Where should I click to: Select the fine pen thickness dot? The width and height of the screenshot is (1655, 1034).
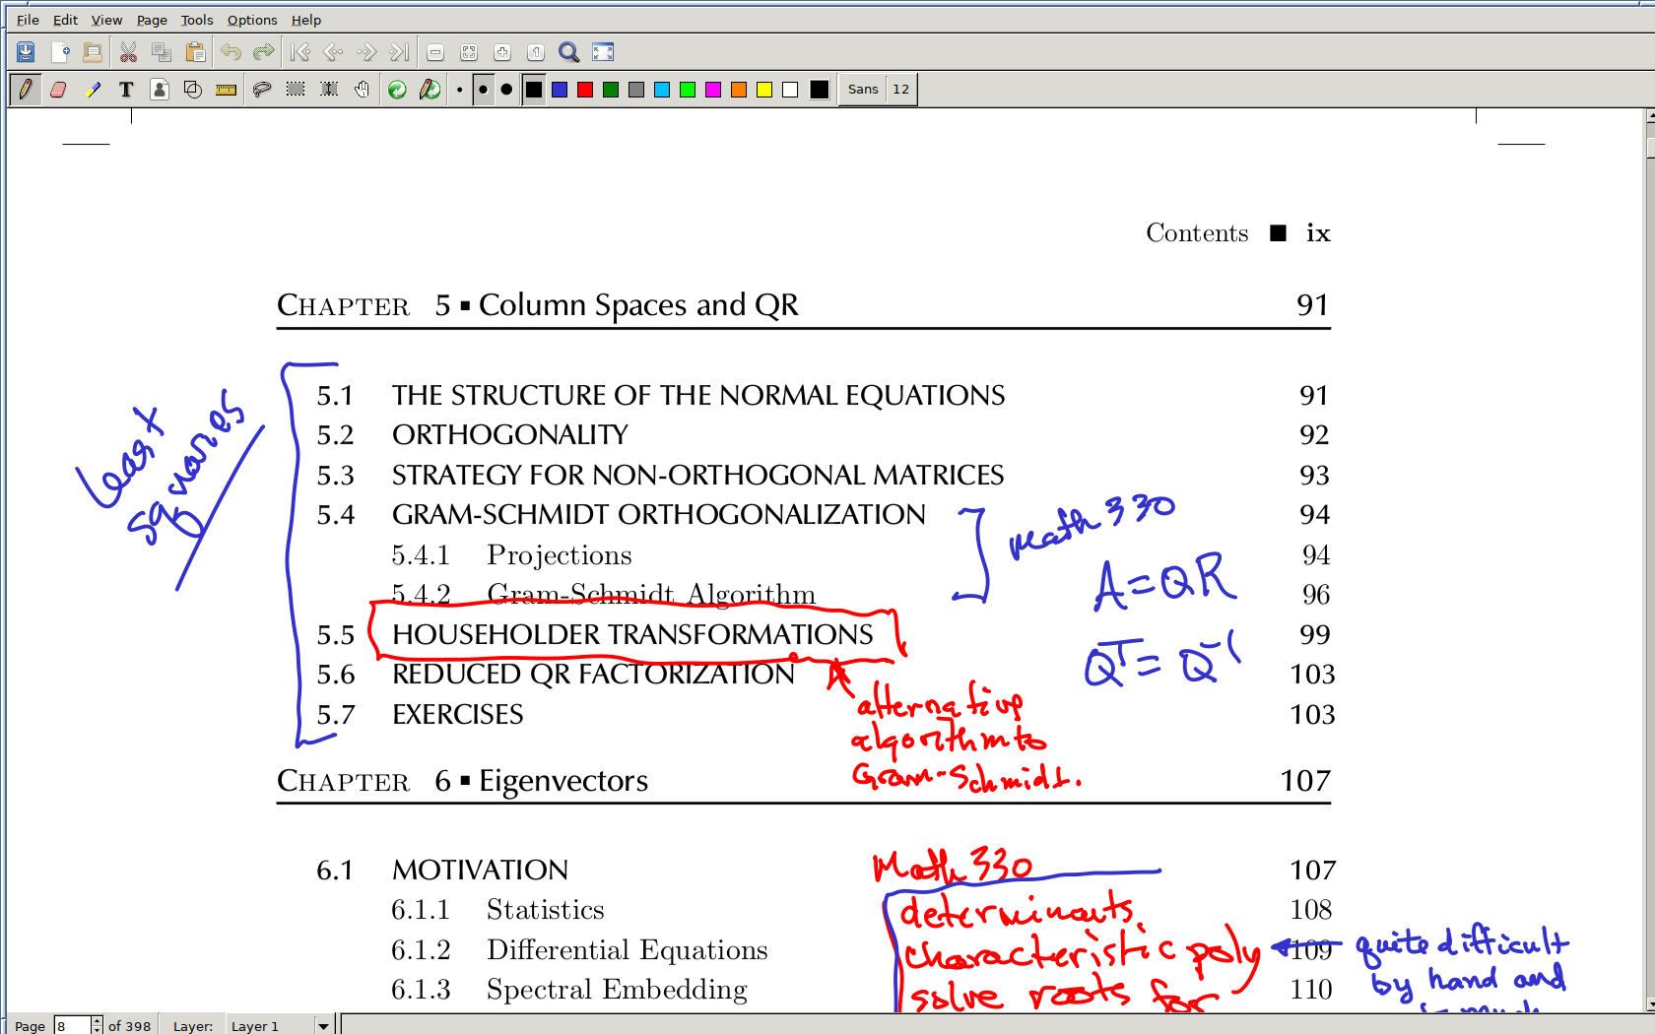[x=459, y=90]
